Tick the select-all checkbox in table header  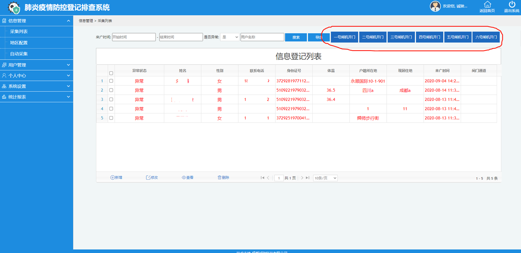(x=111, y=73)
